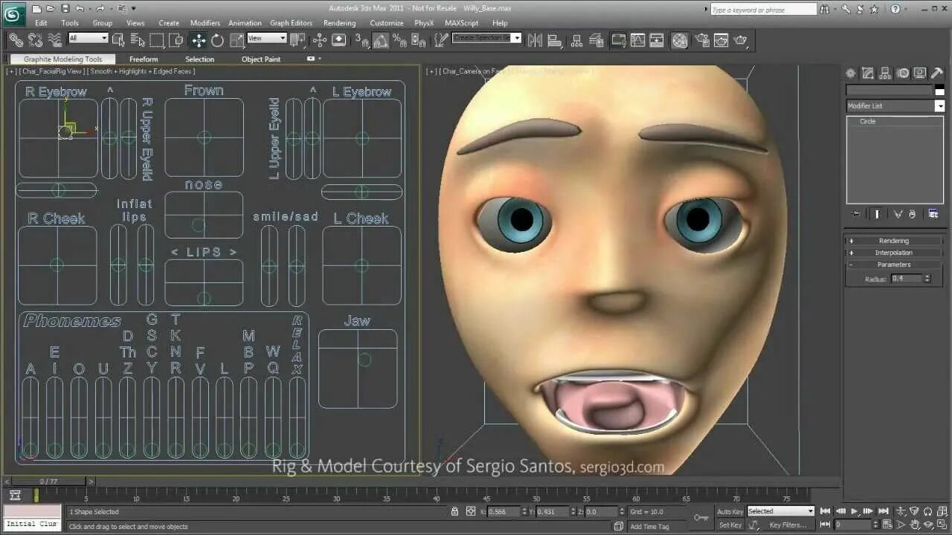Toggle Show End Result in modifier stack
The width and height of the screenshot is (952, 535).
click(x=877, y=214)
